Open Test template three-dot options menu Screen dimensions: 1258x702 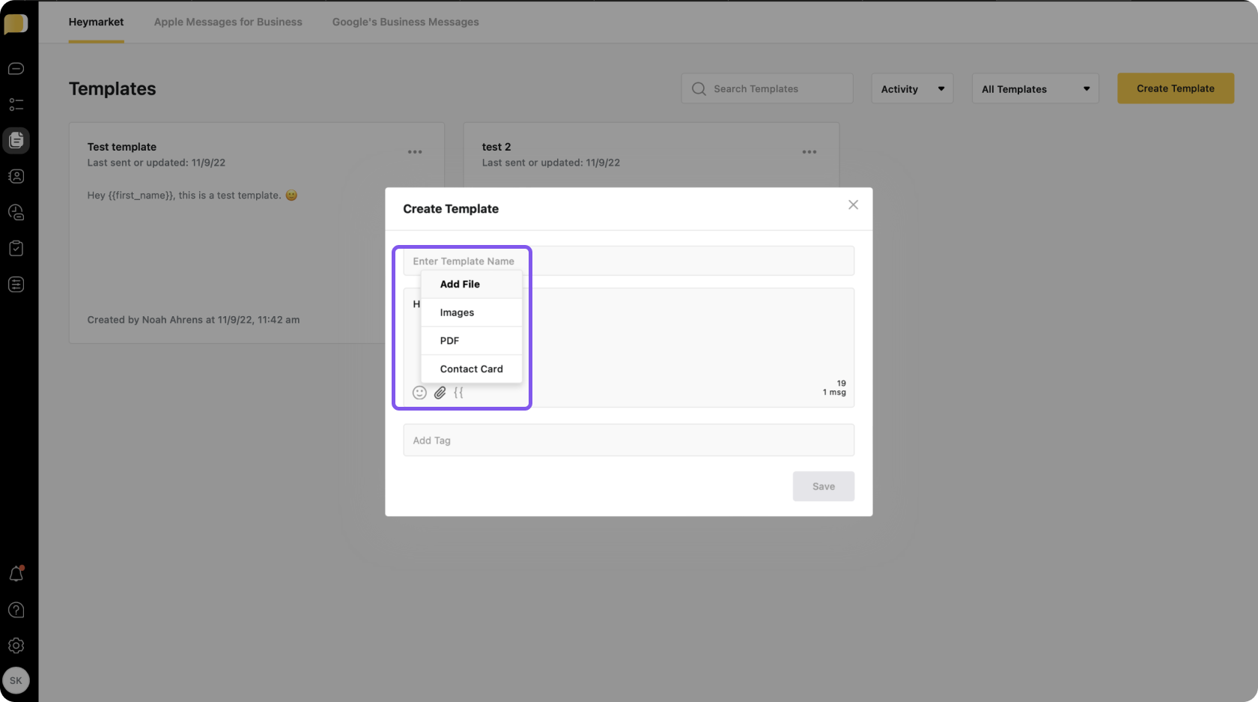415,152
